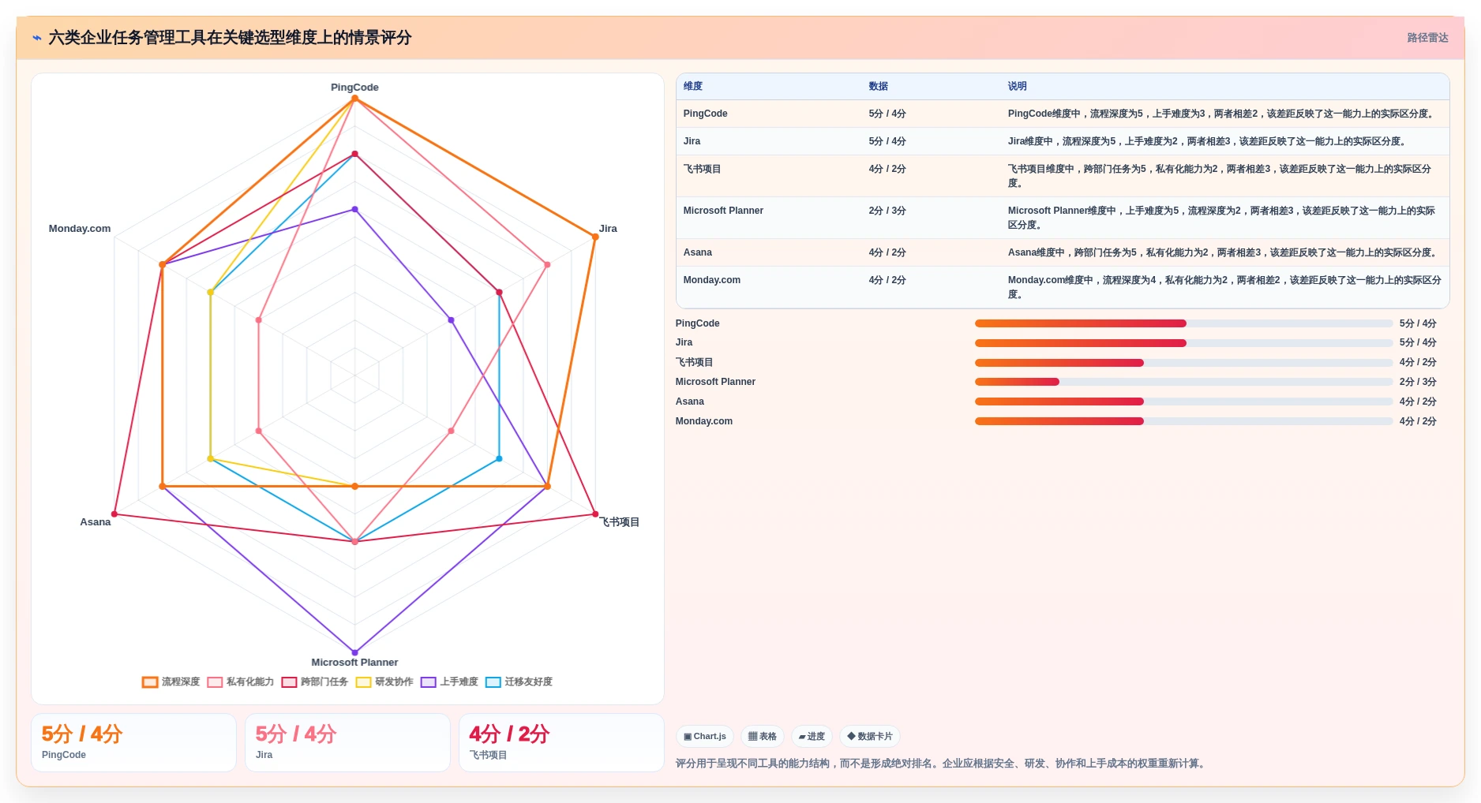Open the Jira 5分 / 4分 summary card
Image resolution: width=1481 pixels, height=803 pixels.
point(347,743)
